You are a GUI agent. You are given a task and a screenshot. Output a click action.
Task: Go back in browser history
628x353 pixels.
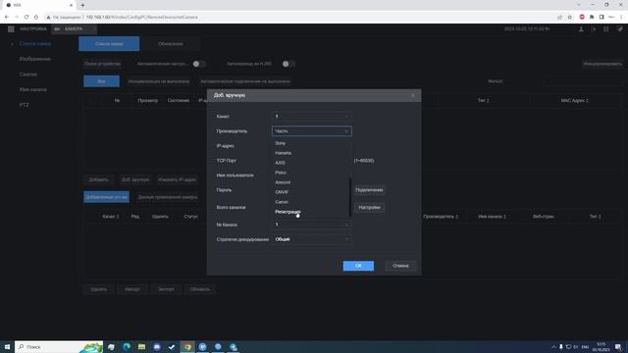7,17
